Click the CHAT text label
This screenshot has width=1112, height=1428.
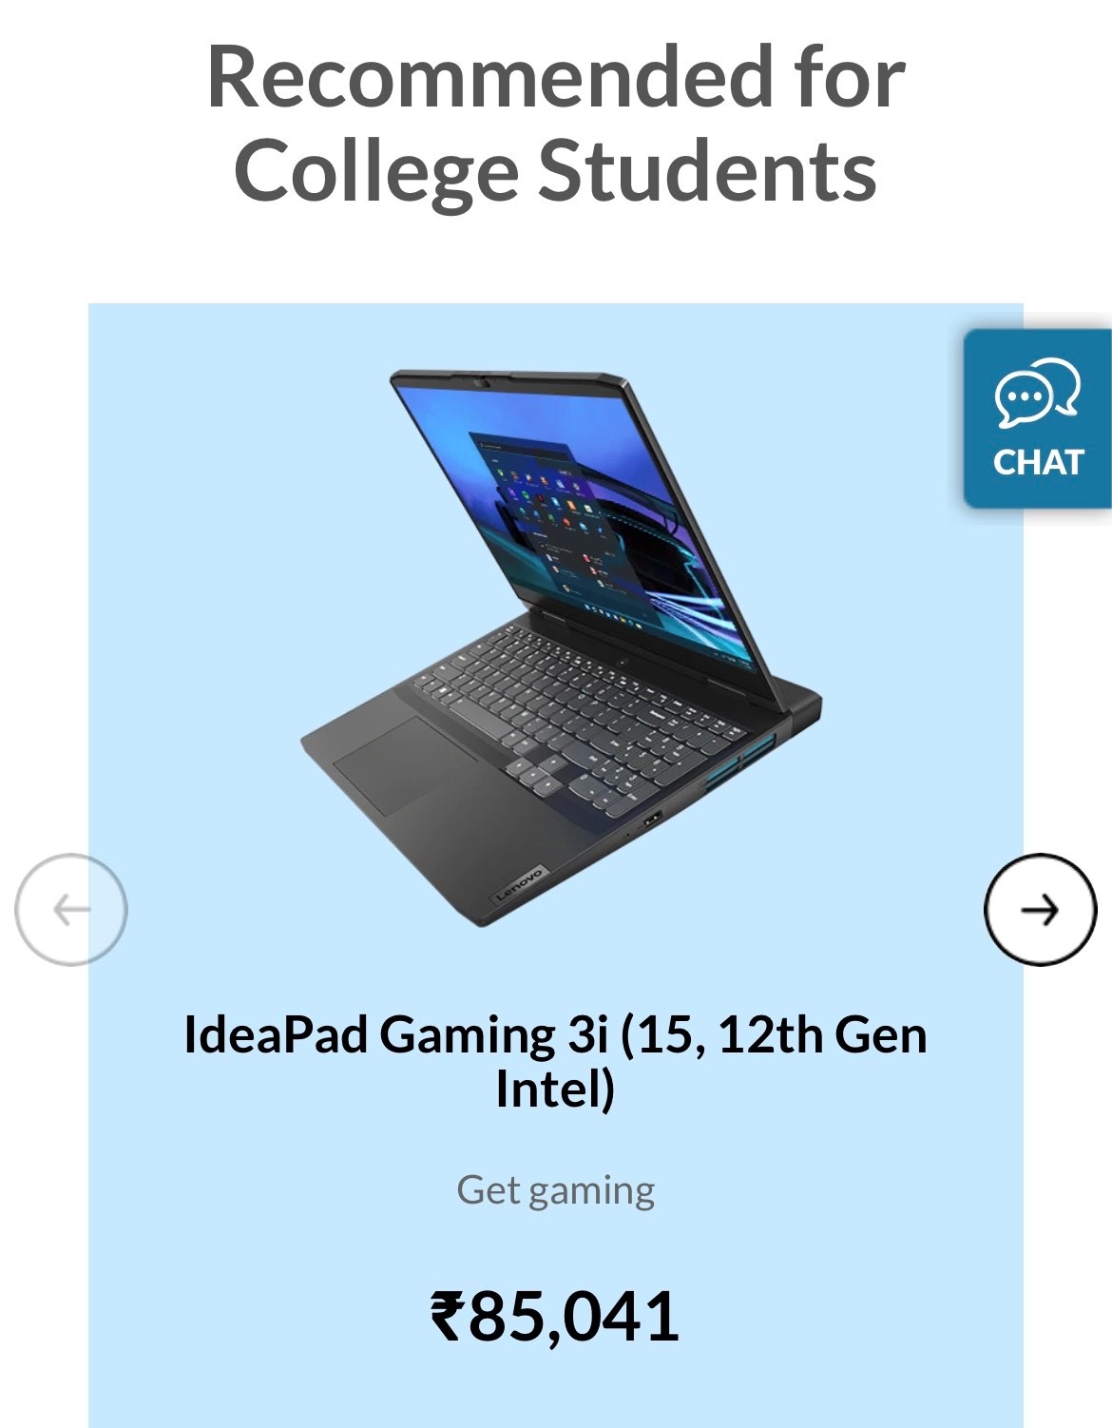pos(1038,462)
